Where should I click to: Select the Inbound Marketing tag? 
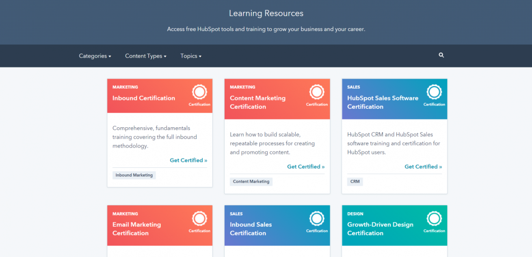coord(134,175)
